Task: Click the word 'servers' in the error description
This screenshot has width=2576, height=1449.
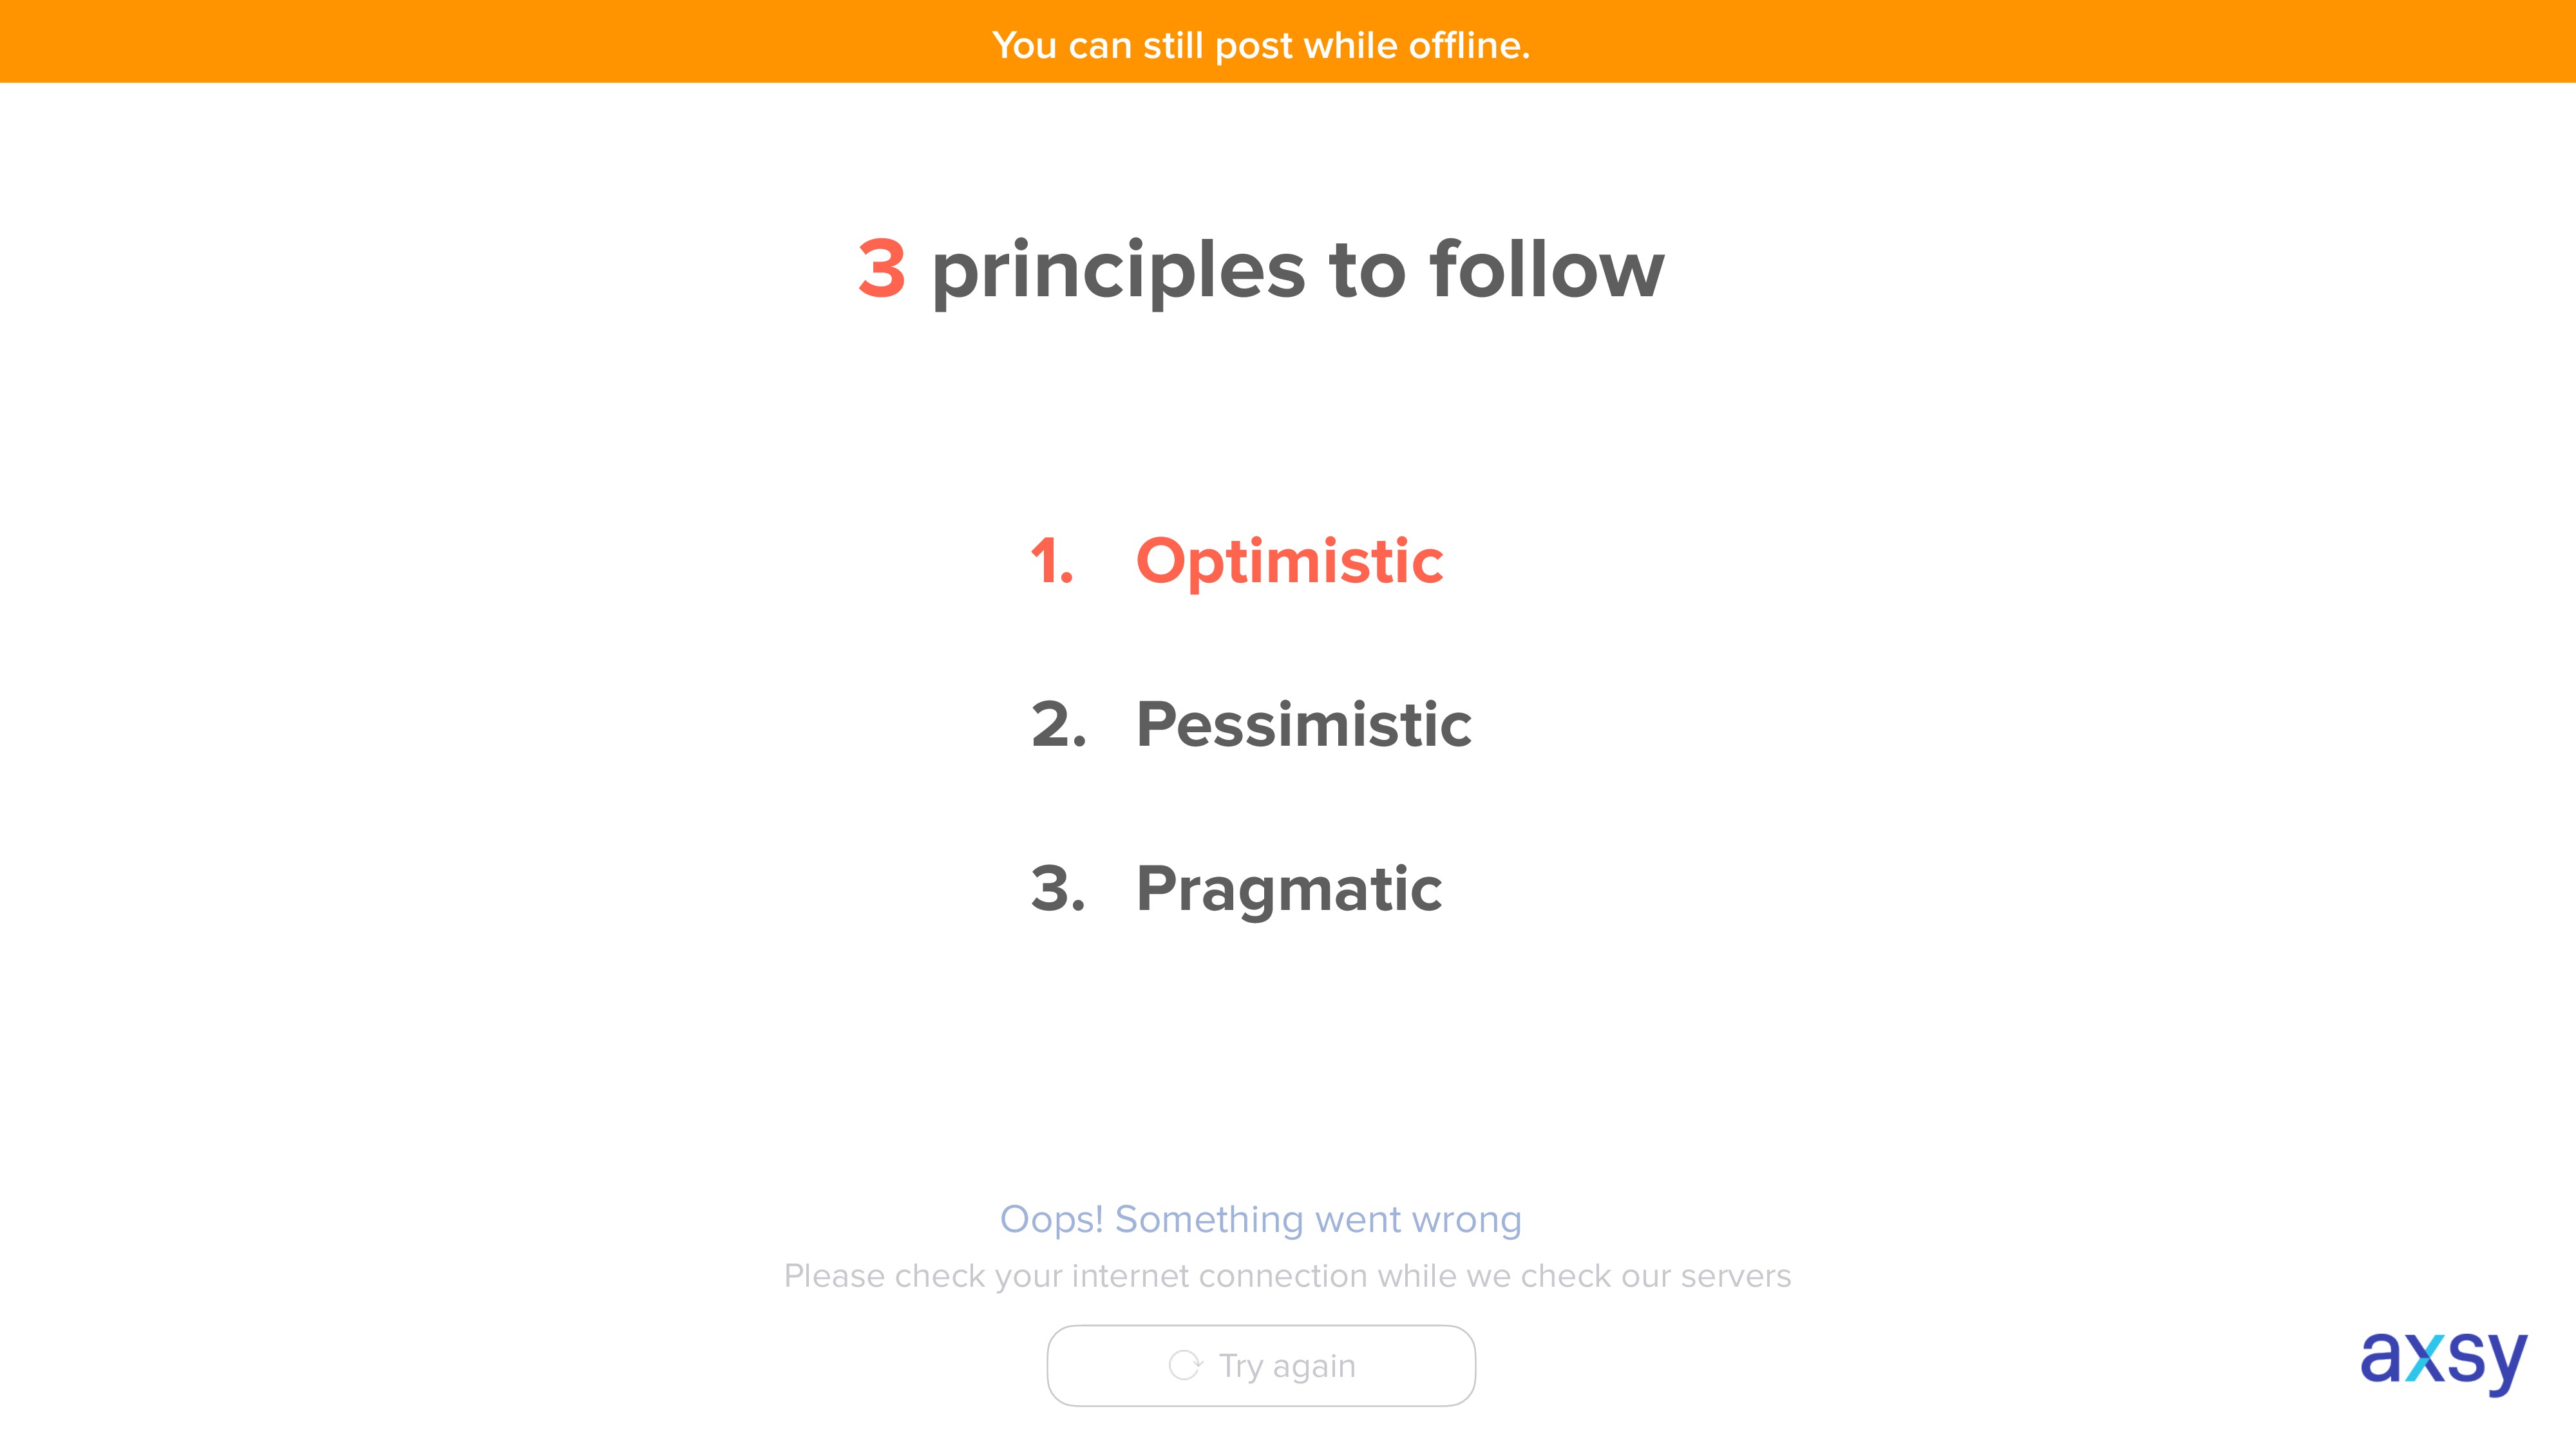Action: click(x=1735, y=1277)
